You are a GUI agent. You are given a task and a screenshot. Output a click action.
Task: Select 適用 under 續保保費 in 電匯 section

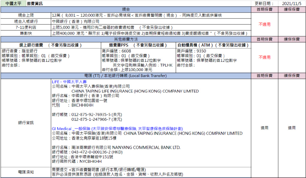point(292,128)
